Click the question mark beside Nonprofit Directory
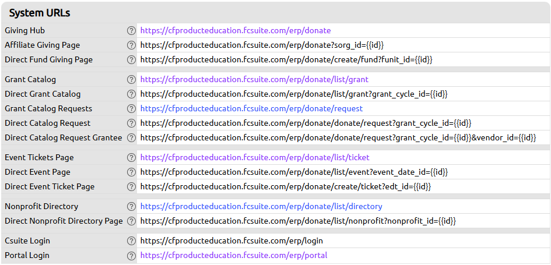This screenshot has height=265, width=551. [x=131, y=206]
